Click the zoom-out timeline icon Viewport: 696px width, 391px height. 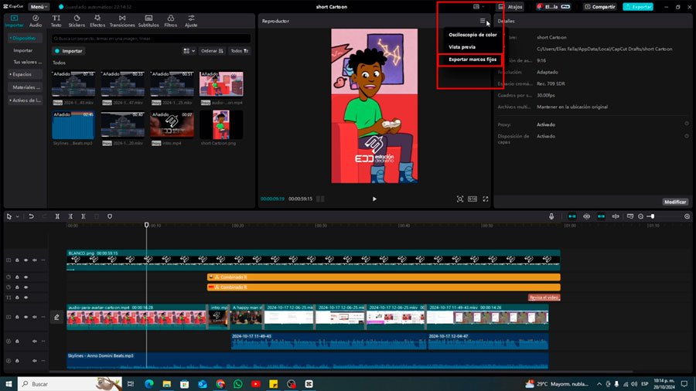640,216
